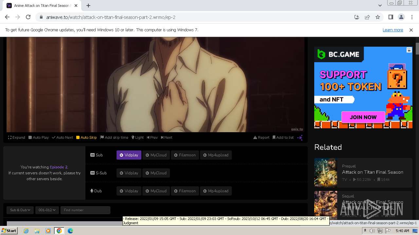419x235 pixels.
Task: Open Microsoft Edge from taskbar
Action: [x=70, y=231]
